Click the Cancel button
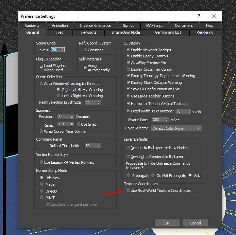The image size is (236, 235). (195, 223)
